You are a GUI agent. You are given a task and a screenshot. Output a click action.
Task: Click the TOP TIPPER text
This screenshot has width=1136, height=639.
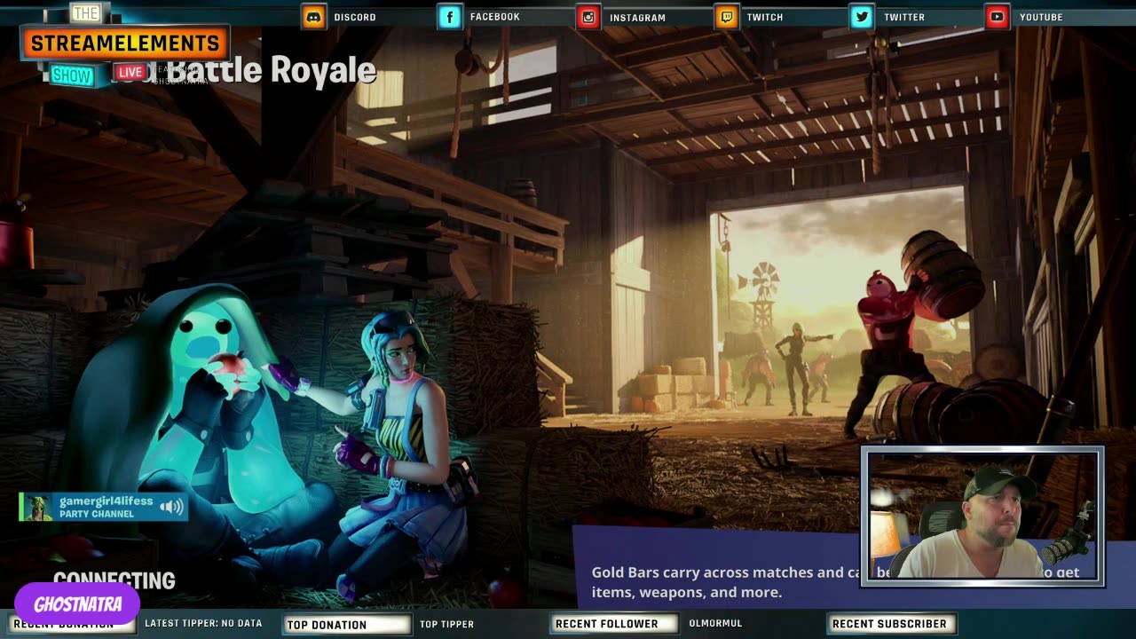[x=446, y=625]
